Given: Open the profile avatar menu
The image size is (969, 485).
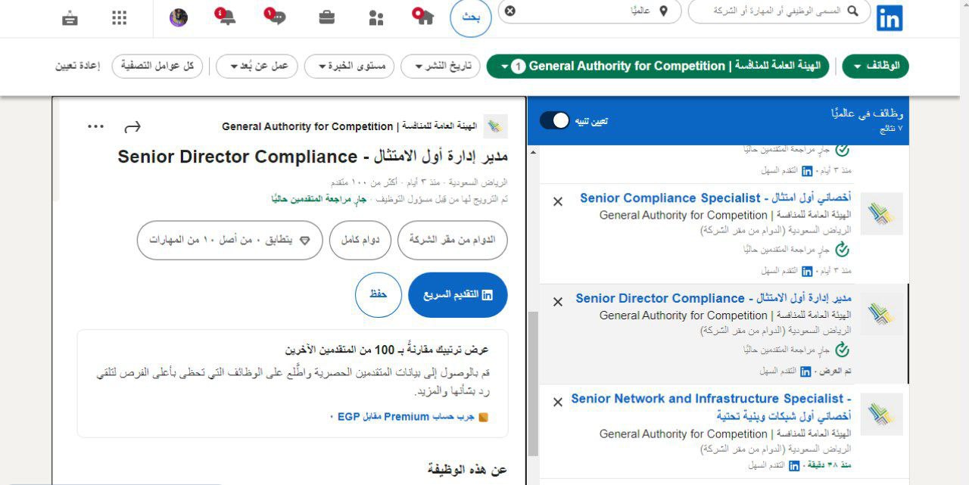Looking at the screenshot, I should pyautogui.click(x=178, y=17).
